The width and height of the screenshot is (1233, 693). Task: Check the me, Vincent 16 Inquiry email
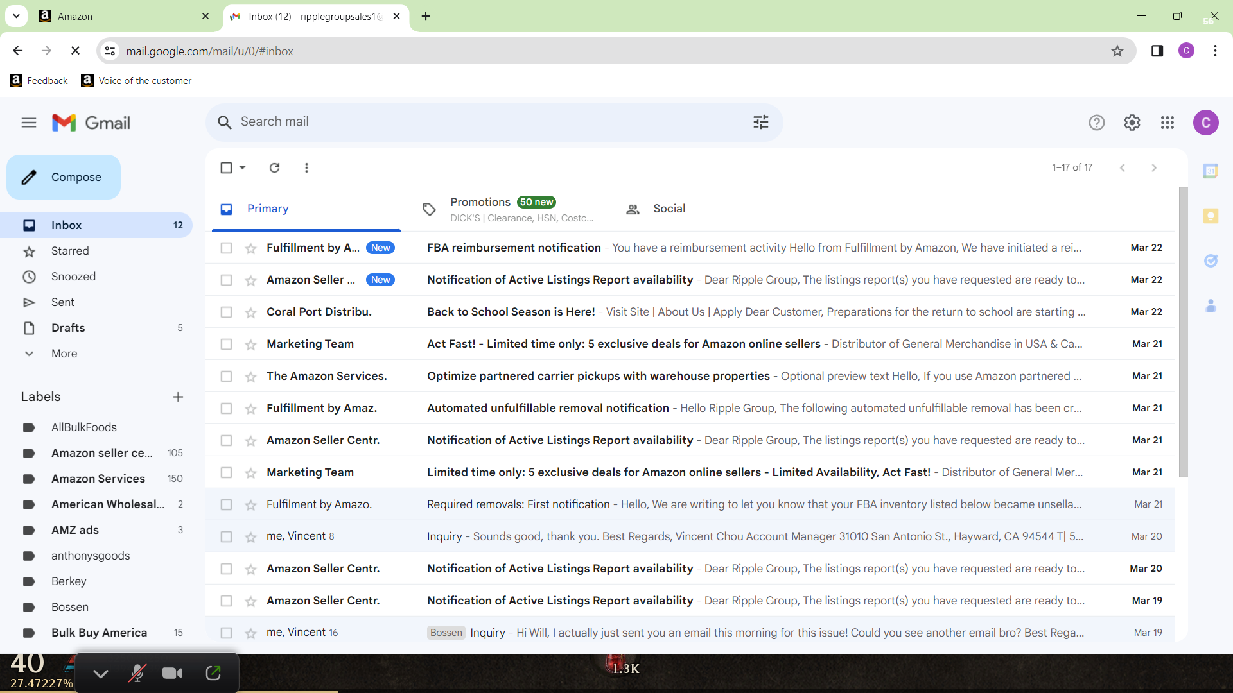tap(226, 633)
